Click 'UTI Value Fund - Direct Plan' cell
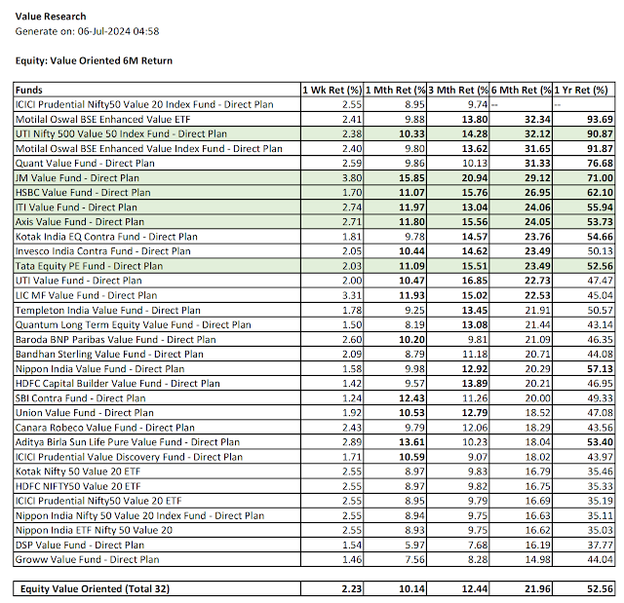This screenshot has width=624, height=603. pyautogui.click(x=157, y=281)
